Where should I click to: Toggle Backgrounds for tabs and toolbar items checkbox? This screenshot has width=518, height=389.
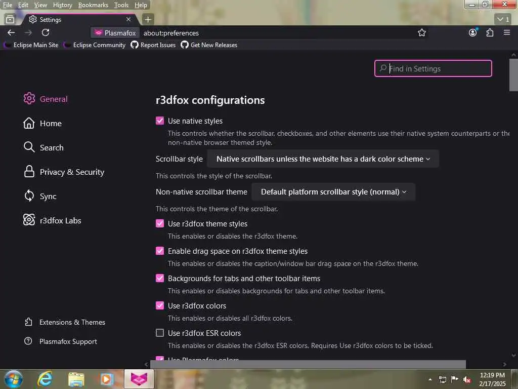click(x=160, y=278)
